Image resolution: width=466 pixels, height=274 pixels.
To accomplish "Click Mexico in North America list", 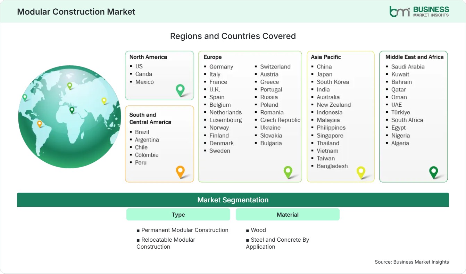I will coord(144,82).
